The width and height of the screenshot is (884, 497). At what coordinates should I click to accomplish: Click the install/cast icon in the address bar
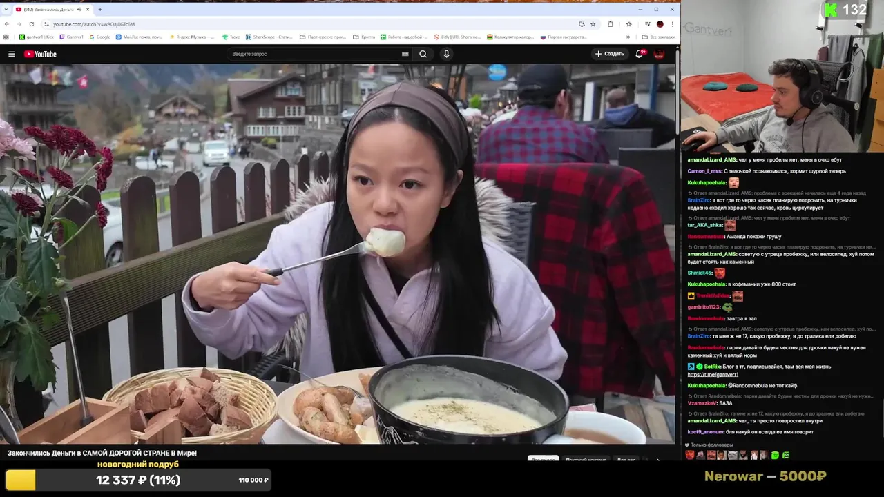tap(582, 24)
